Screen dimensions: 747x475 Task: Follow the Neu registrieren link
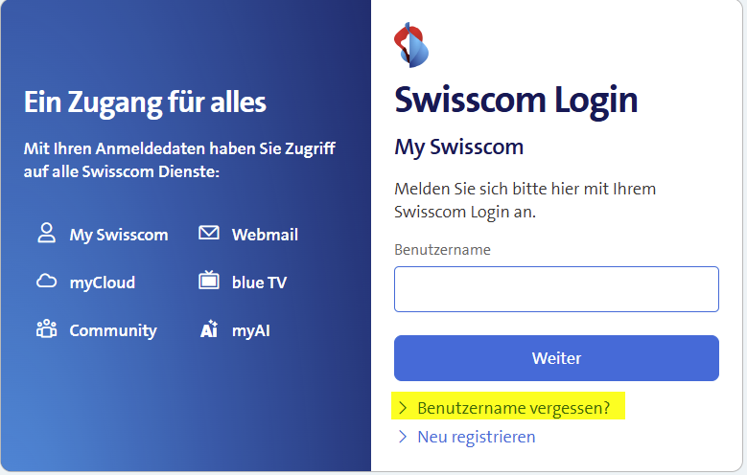point(477,437)
